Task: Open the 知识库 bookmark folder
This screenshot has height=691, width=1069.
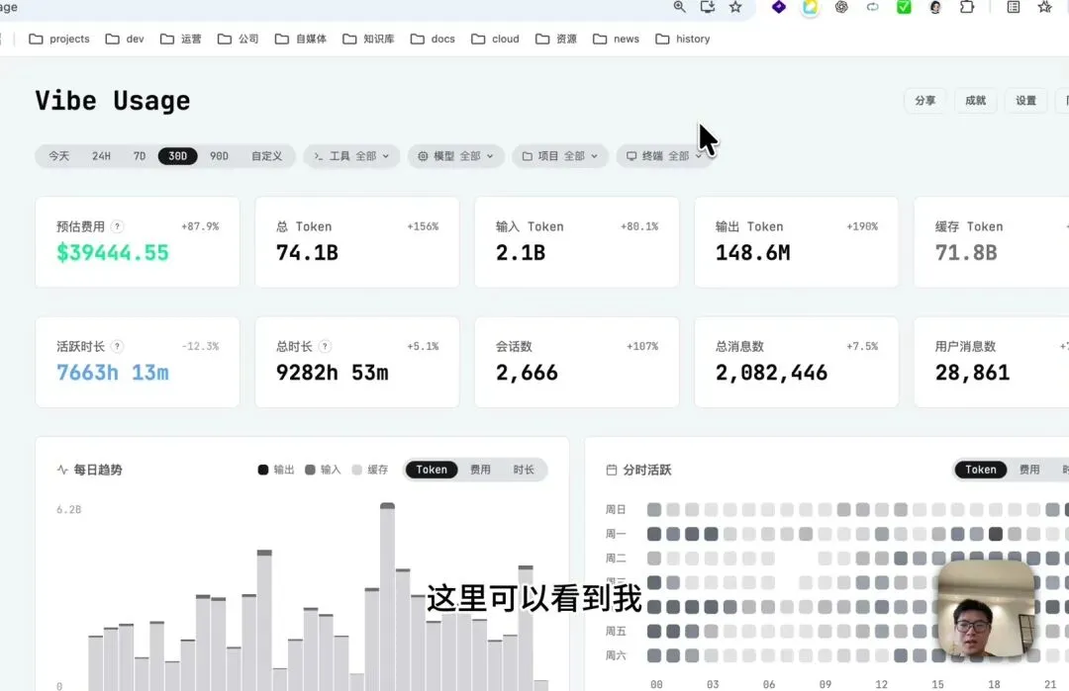Action: pyautogui.click(x=368, y=39)
